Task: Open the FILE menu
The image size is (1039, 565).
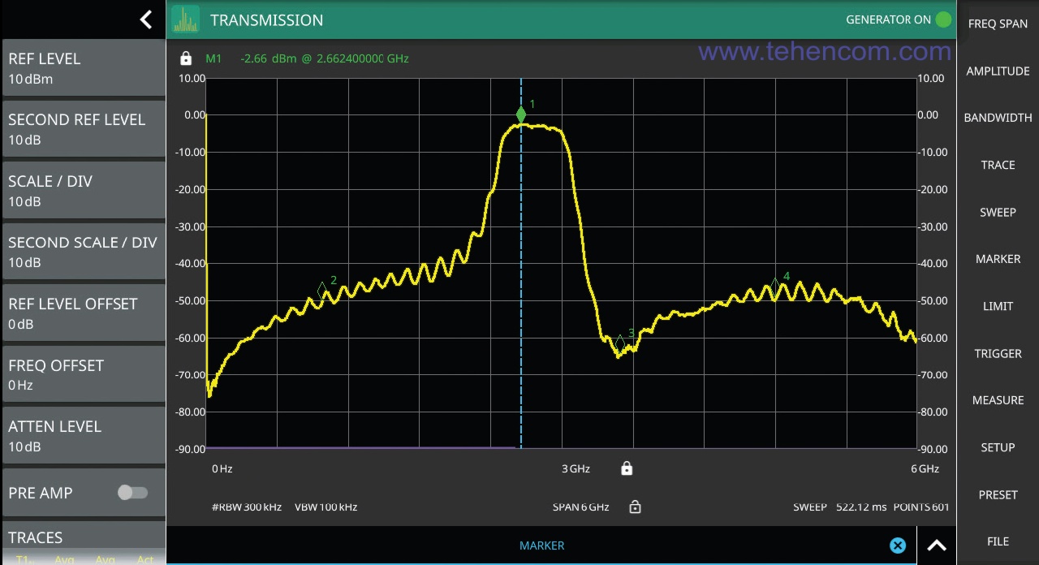Action: point(998,541)
